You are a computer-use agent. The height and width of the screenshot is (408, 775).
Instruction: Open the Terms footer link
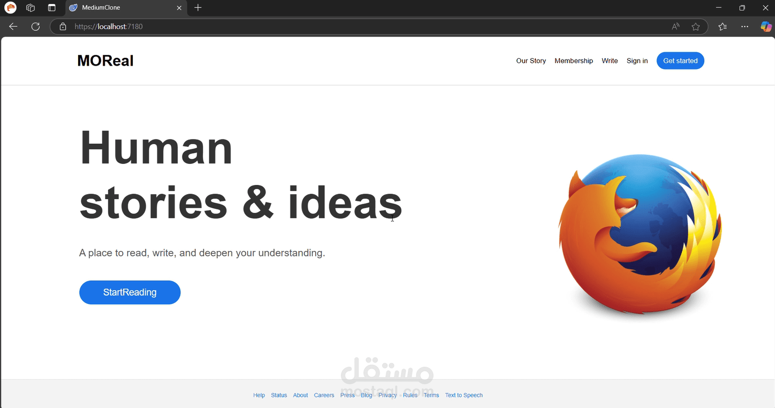(431, 395)
